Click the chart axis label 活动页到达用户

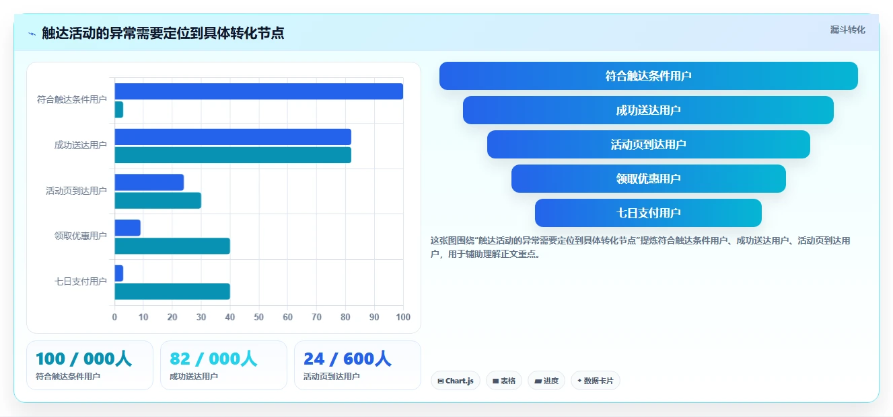coord(76,191)
